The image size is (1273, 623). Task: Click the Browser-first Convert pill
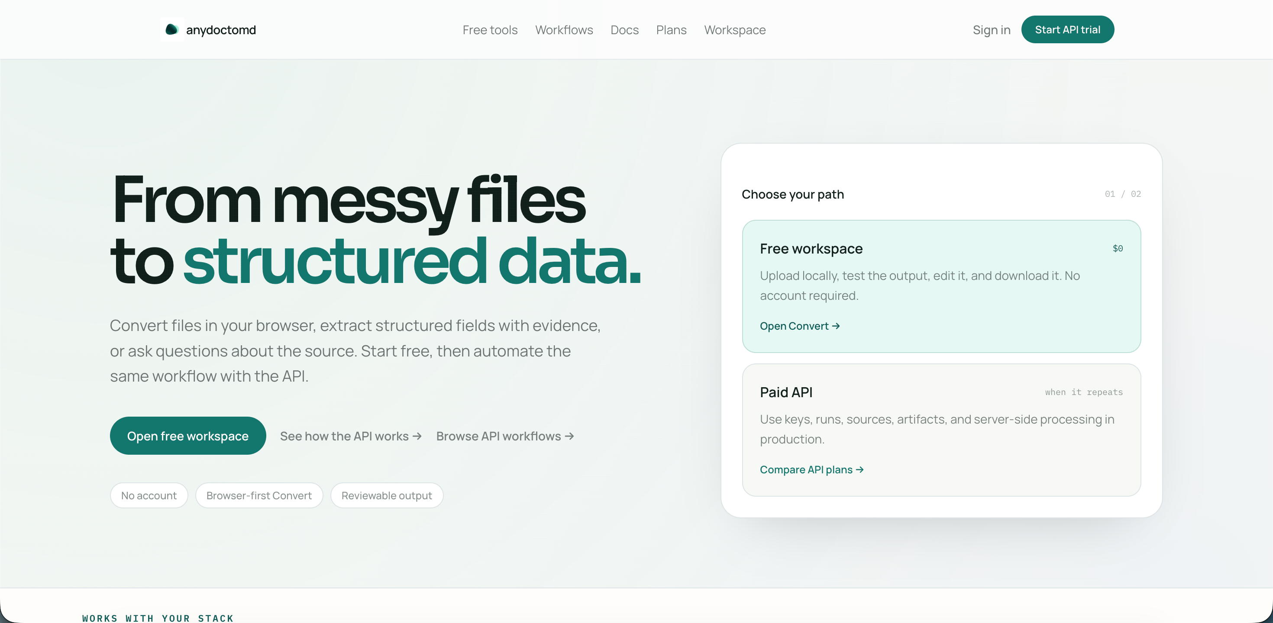pos(259,496)
